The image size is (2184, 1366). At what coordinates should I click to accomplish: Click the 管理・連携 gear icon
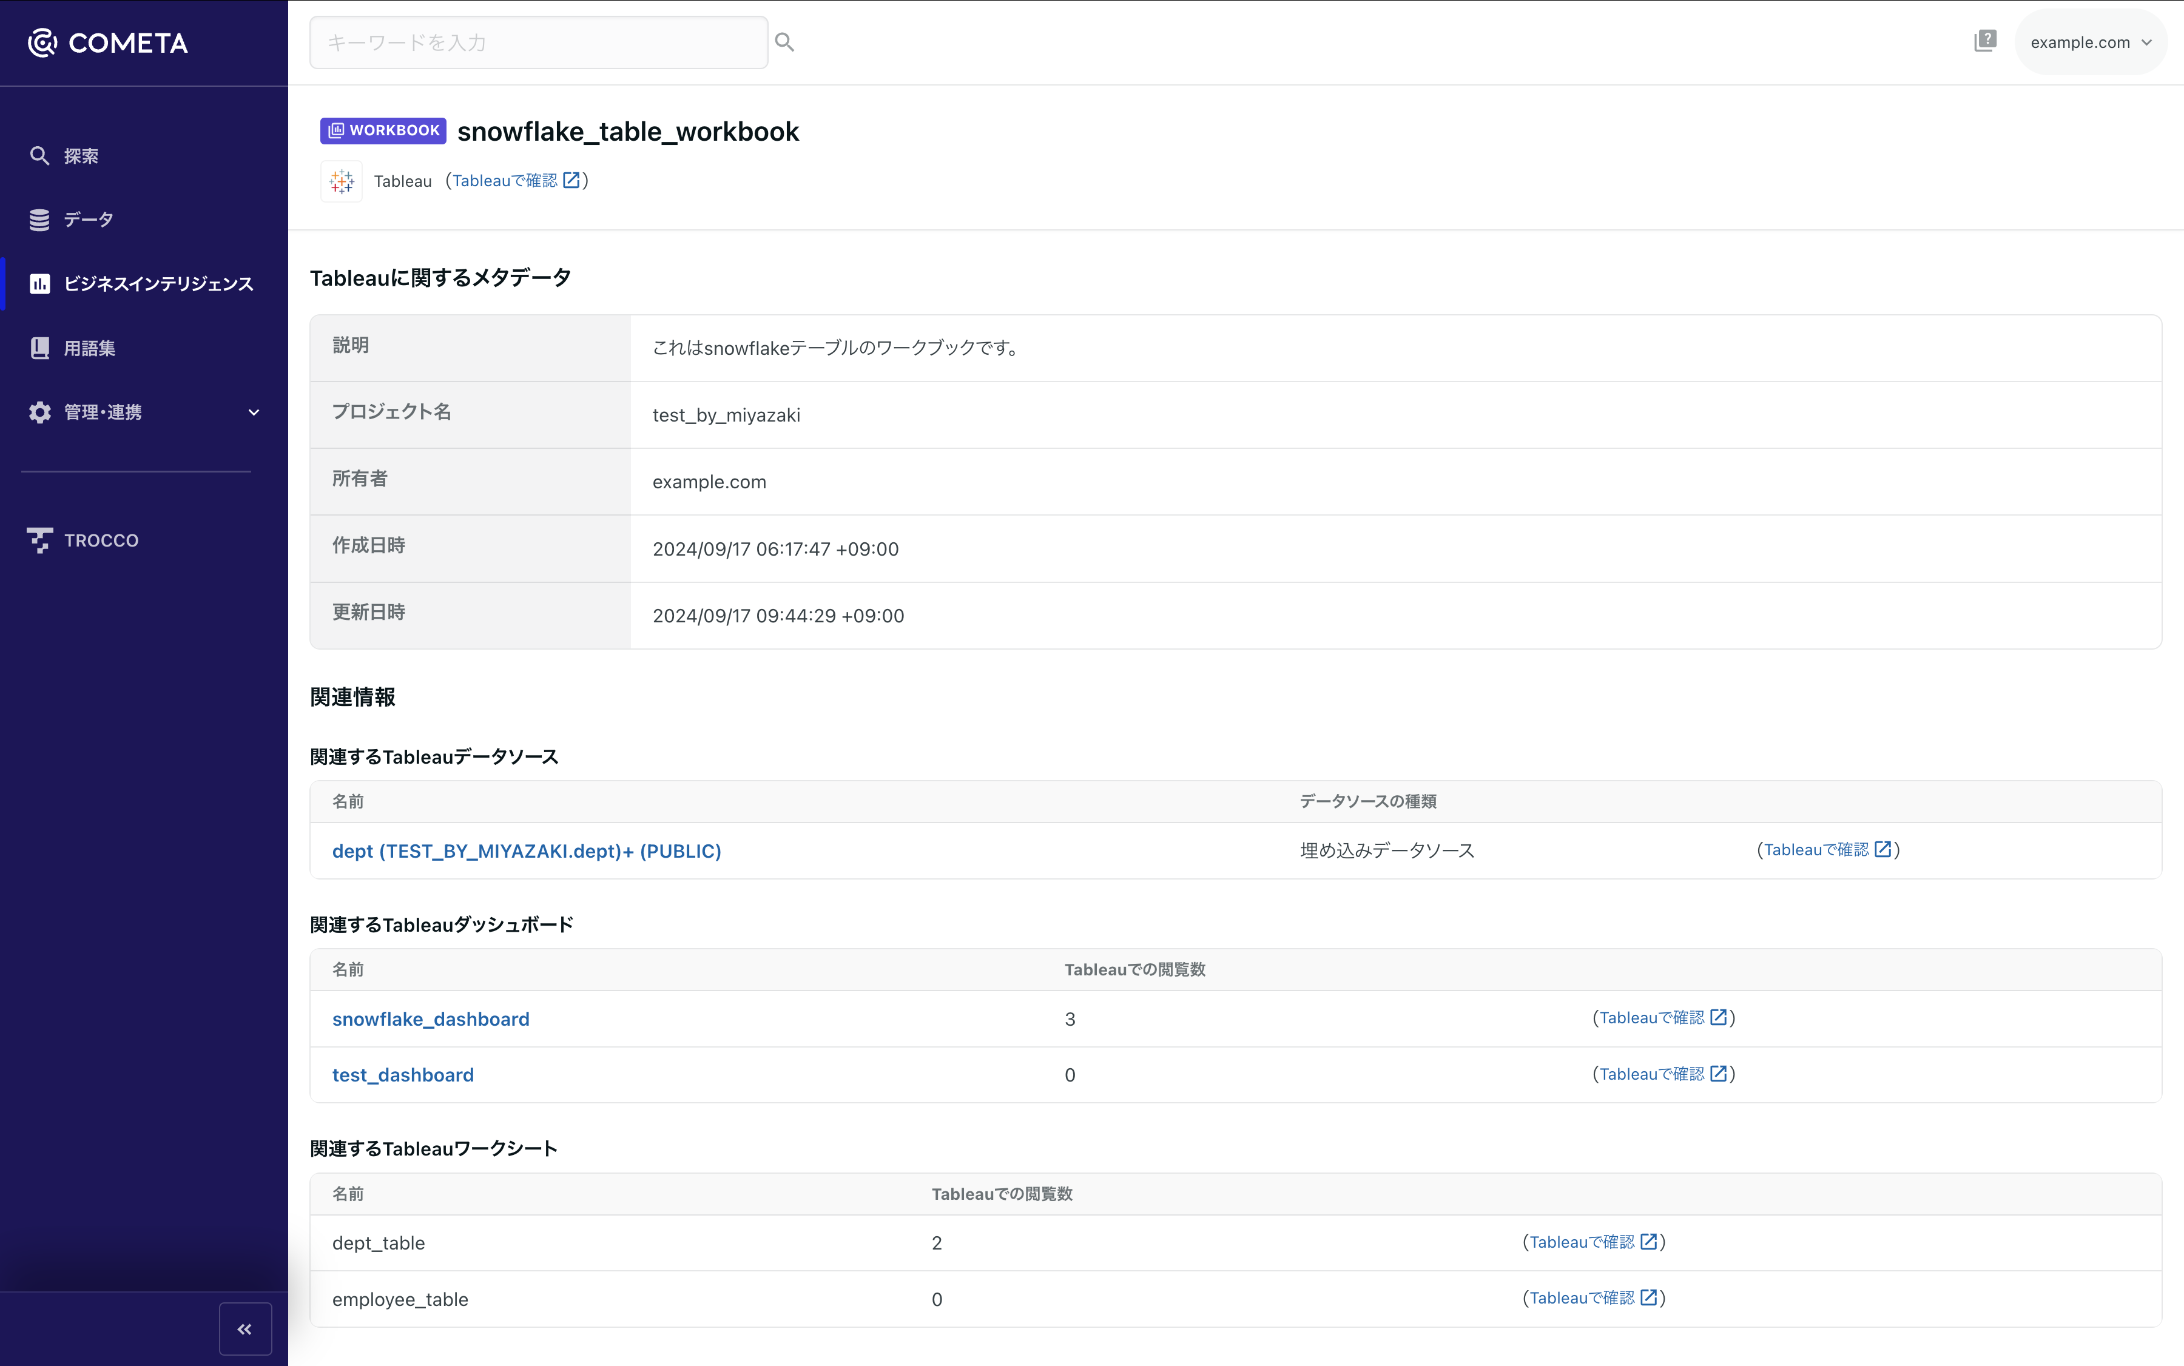40,412
